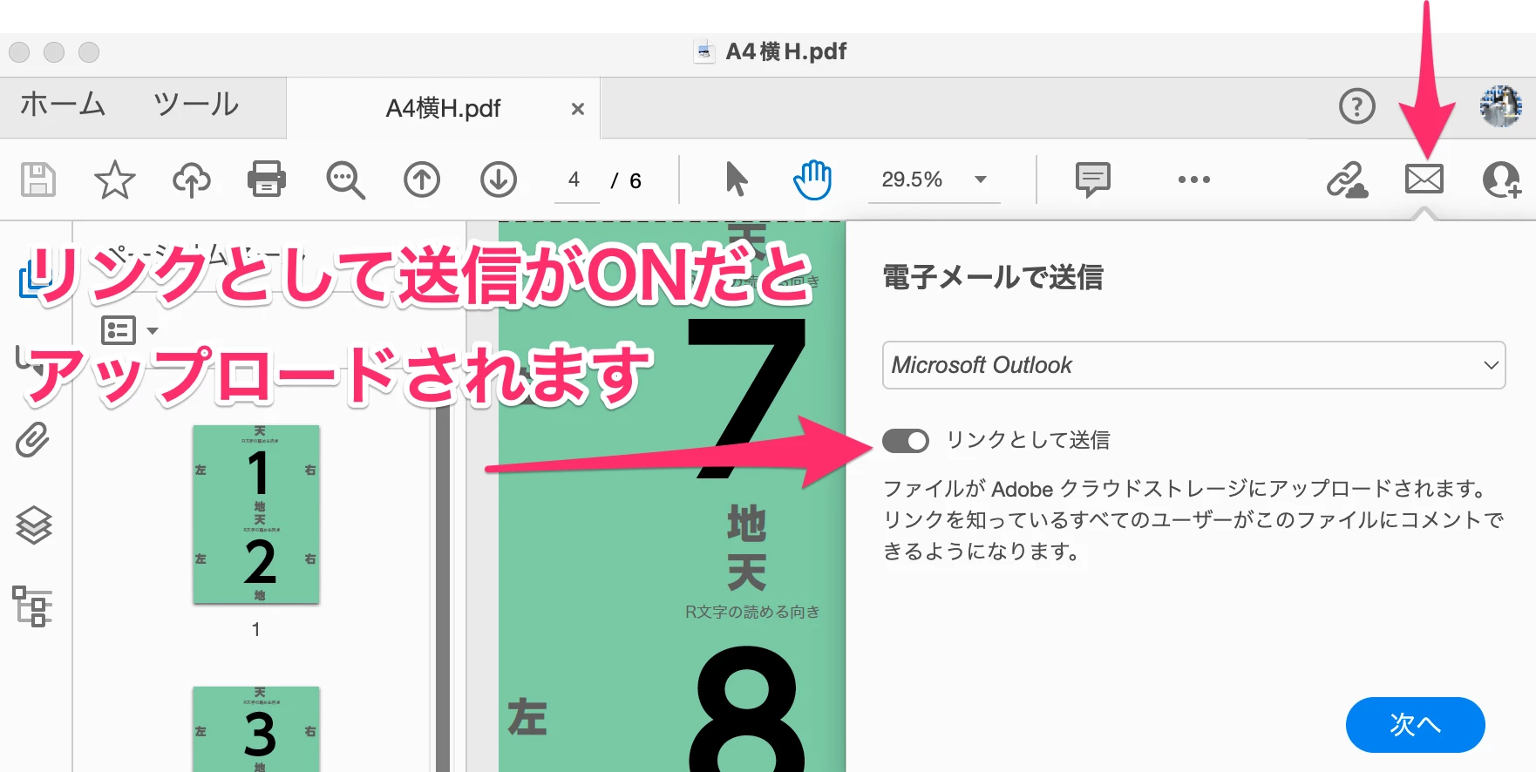Click the 次へ button
Viewport: 1536px width, 772px height.
[x=1415, y=724]
